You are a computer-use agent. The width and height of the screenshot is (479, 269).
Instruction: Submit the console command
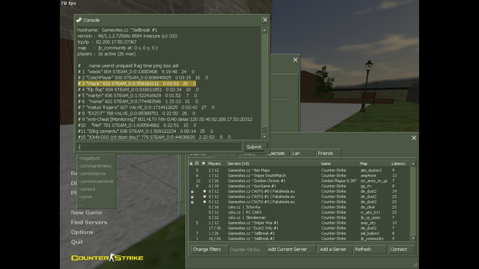[x=256, y=147]
